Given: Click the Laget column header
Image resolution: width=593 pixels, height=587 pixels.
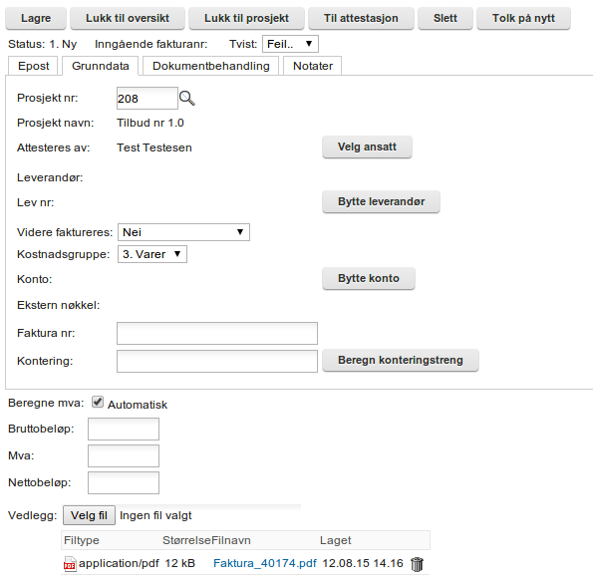Looking at the screenshot, I should click(x=336, y=540).
